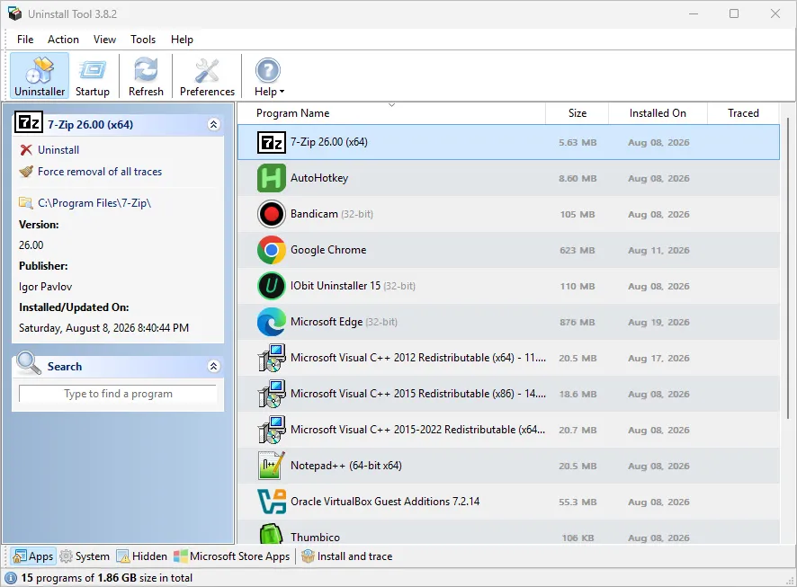The width and height of the screenshot is (797, 587).
Task: Select the AutoHotkey program name
Action: coord(319,178)
